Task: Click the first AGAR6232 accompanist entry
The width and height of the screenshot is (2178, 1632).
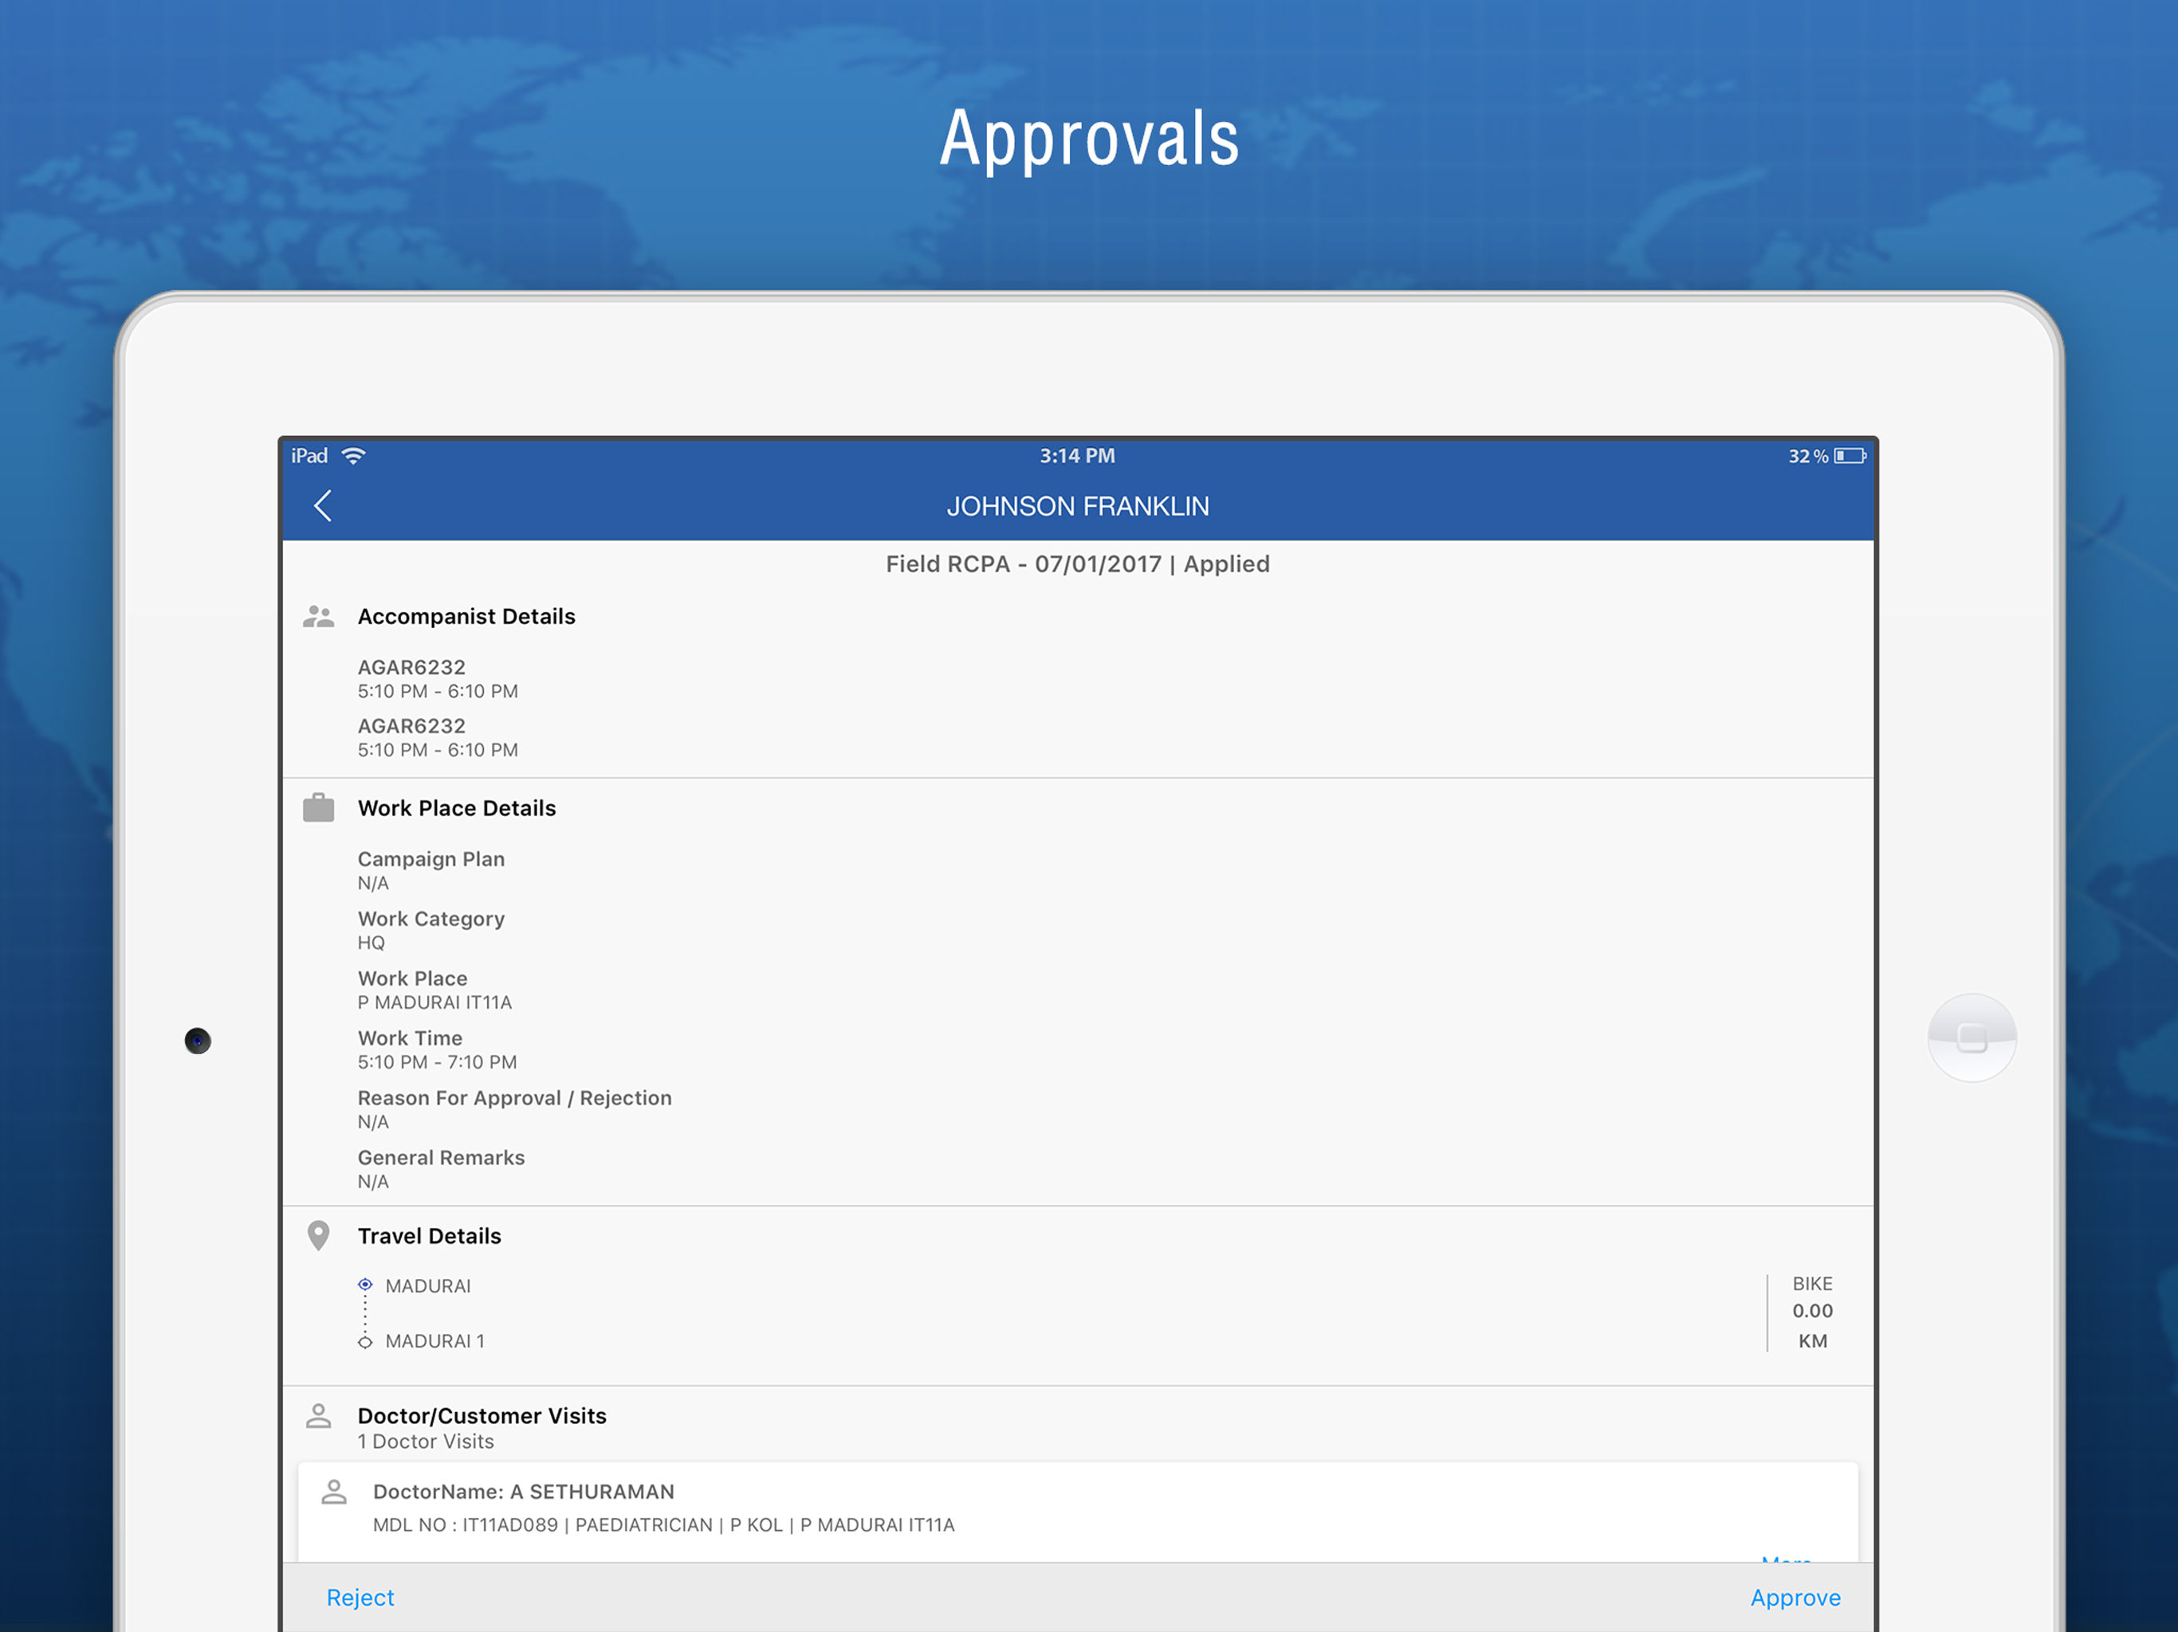Action: point(437,679)
